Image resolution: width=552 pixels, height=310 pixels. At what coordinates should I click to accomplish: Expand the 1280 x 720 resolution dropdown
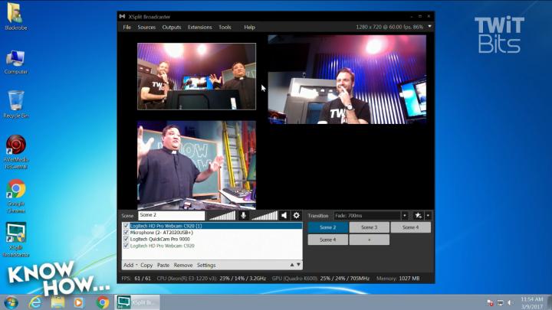(430, 27)
